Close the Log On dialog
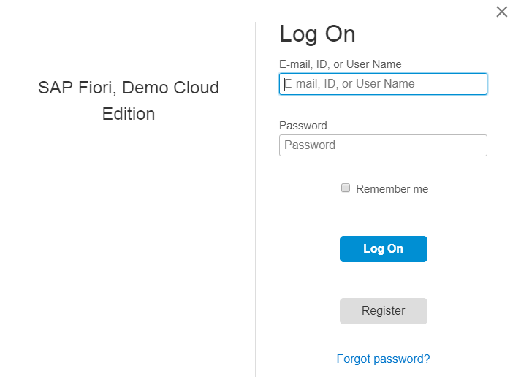 click(x=501, y=12)
